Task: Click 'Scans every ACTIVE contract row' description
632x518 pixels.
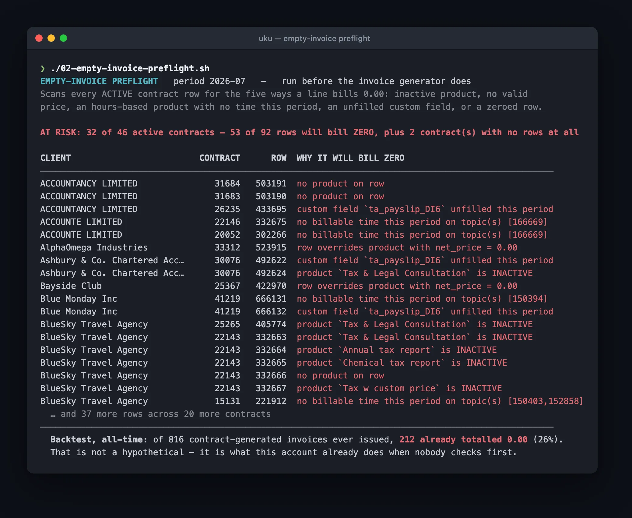Action: tap(291, 100)
